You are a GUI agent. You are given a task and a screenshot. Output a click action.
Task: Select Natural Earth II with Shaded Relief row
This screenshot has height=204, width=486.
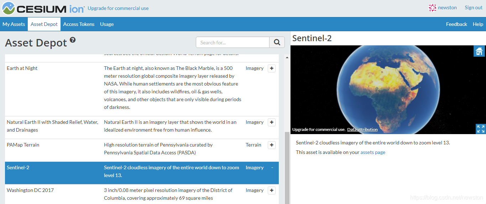tap(53, 126)
